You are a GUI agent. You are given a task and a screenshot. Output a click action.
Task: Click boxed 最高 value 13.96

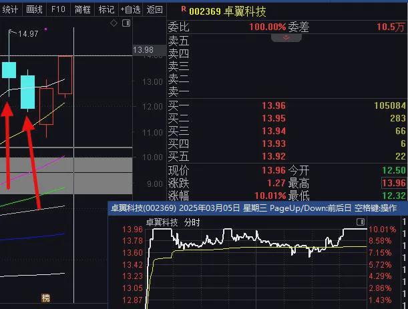point(394,183)
